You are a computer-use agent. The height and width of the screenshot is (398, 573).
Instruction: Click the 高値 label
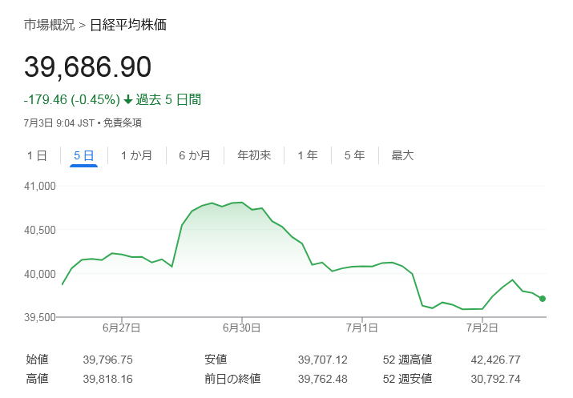click(x=37, y=379)
